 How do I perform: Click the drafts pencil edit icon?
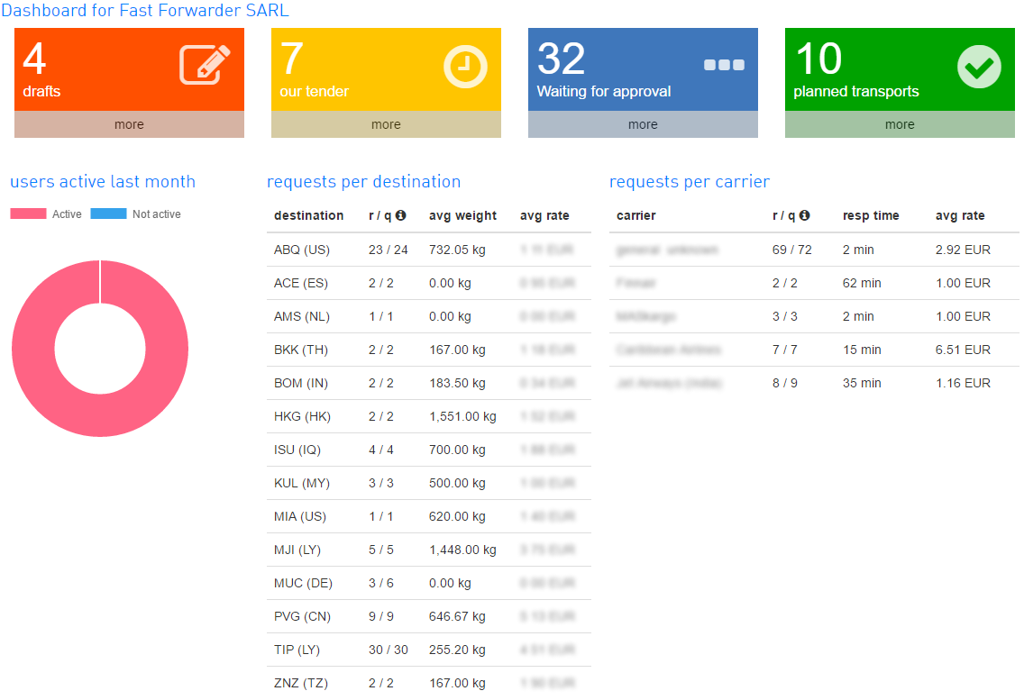click(205, 65)
